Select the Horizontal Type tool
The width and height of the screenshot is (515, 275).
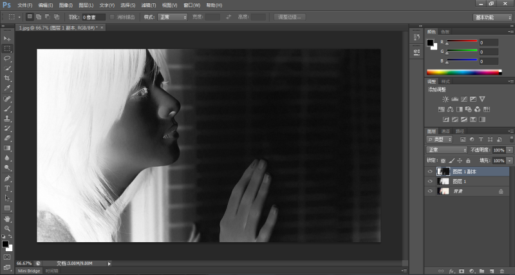point(7,188)
